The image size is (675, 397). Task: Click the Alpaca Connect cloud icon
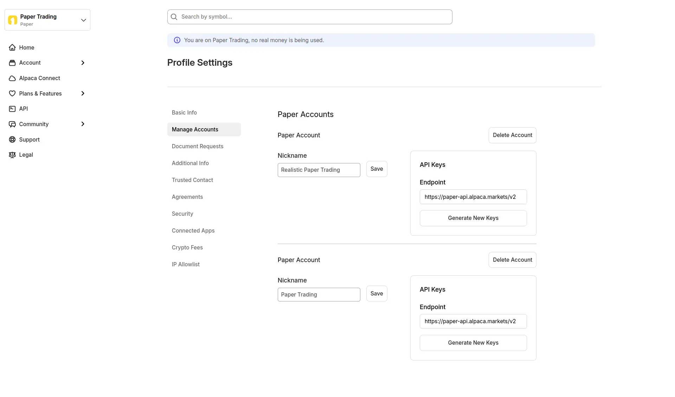coord(12,78)
